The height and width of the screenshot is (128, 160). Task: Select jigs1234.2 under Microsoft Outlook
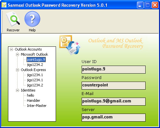coord(35,65)
